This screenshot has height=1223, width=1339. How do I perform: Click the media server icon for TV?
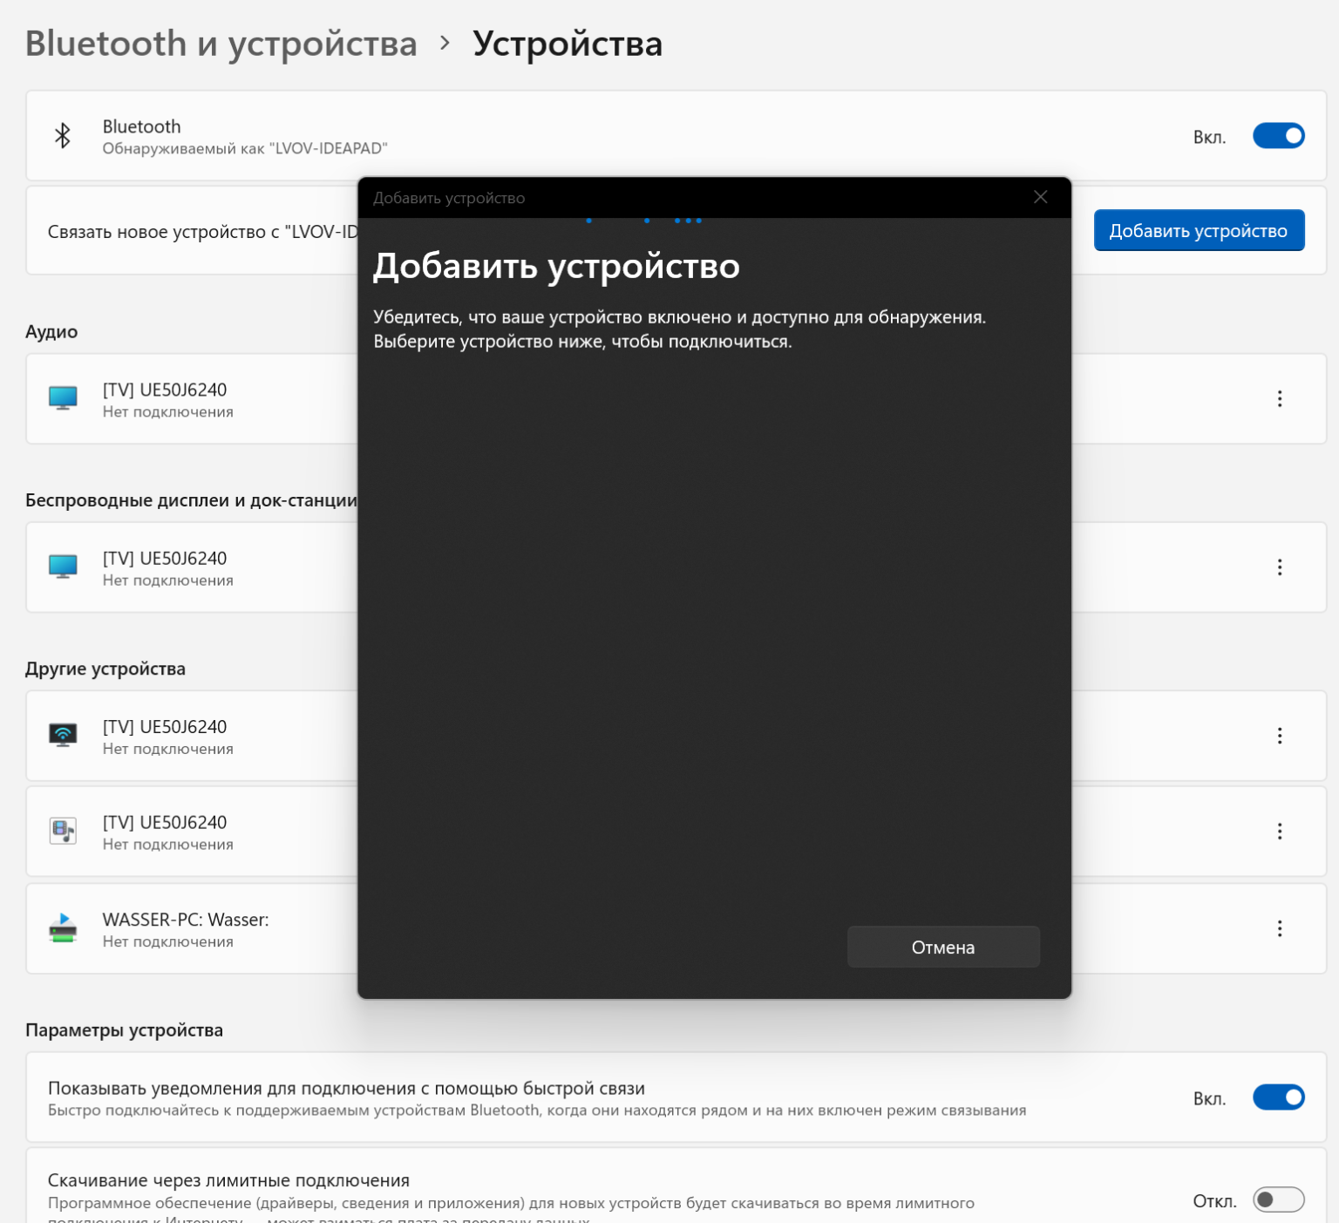(x=63, y=832)
